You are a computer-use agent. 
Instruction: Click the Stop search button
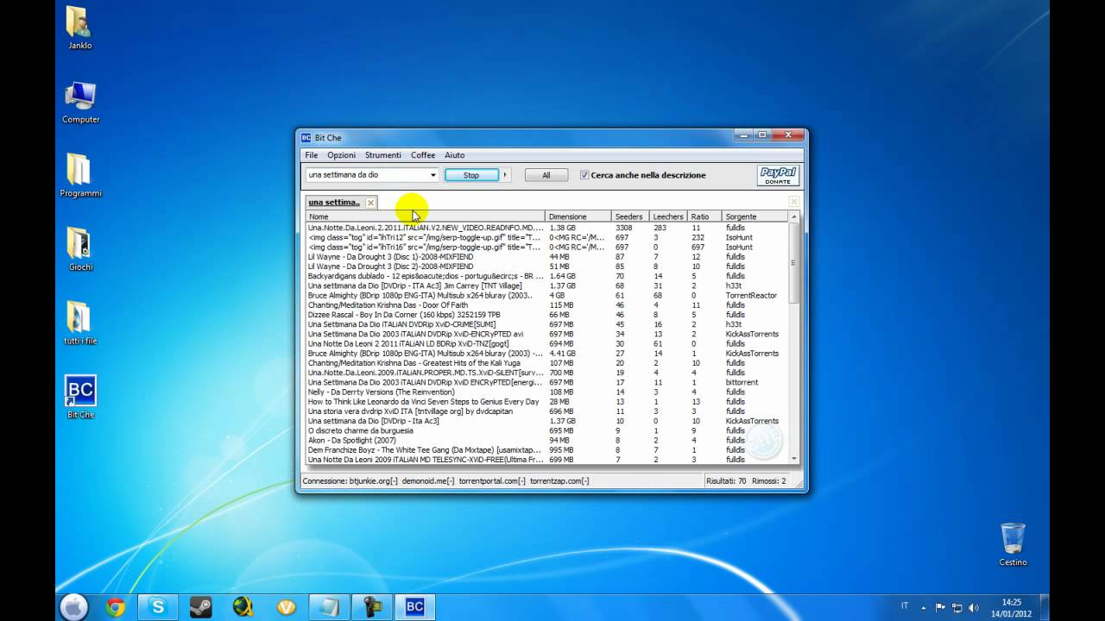coord(471,175)
